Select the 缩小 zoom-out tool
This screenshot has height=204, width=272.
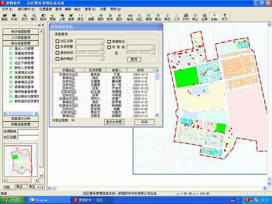34,17
